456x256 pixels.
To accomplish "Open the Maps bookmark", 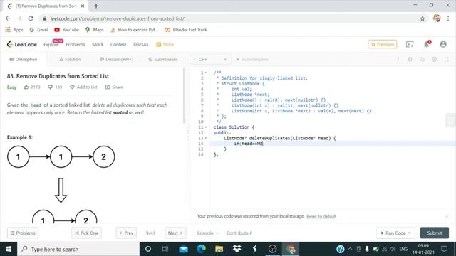I will click(x=95, y=30).
